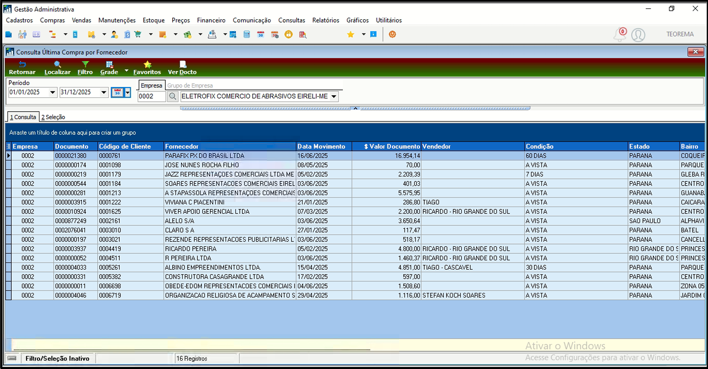Sort by $ Valor Documento column header
The image size is (708, 369).
pos(386,146)
